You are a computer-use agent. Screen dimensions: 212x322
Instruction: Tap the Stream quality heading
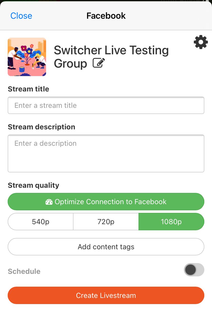34,185
